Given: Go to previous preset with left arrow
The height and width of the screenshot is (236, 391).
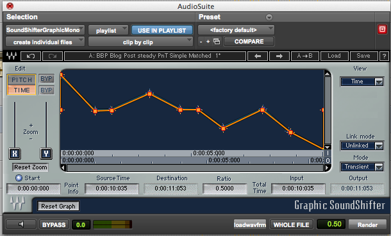Looking at the screenshot, I should [x=258, y=56].
